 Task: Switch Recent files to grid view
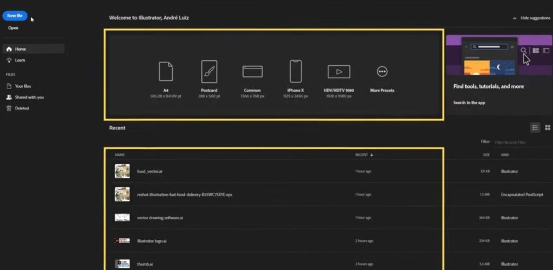tap(548, 127)
